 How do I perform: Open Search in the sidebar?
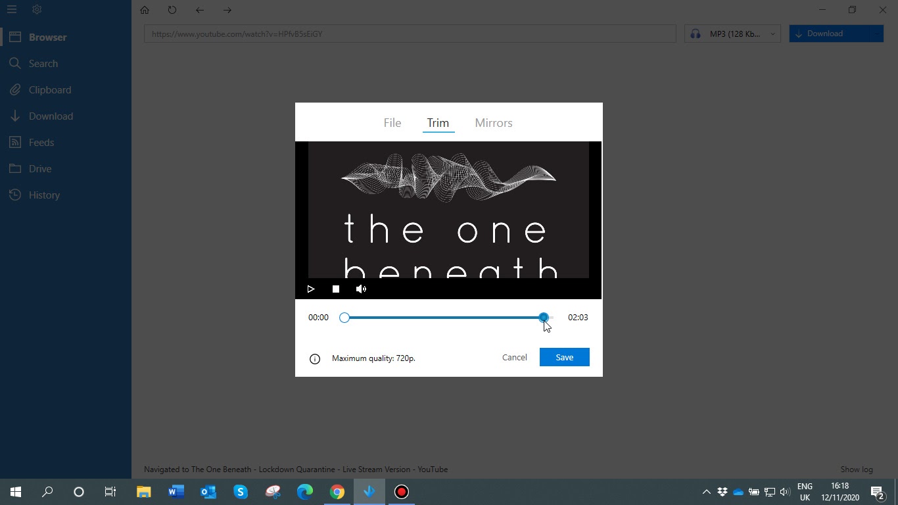(66, 64)
